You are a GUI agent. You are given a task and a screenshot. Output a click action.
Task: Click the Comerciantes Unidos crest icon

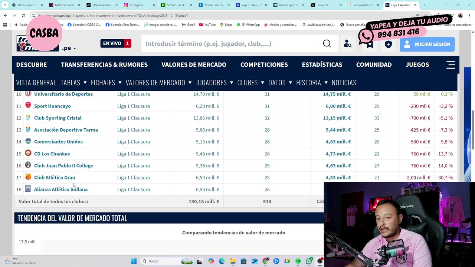28,141
